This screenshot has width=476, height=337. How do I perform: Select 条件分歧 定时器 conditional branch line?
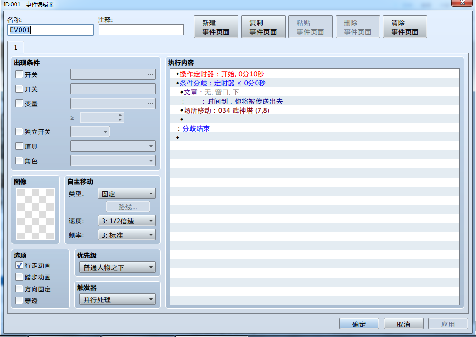point(314,83)
